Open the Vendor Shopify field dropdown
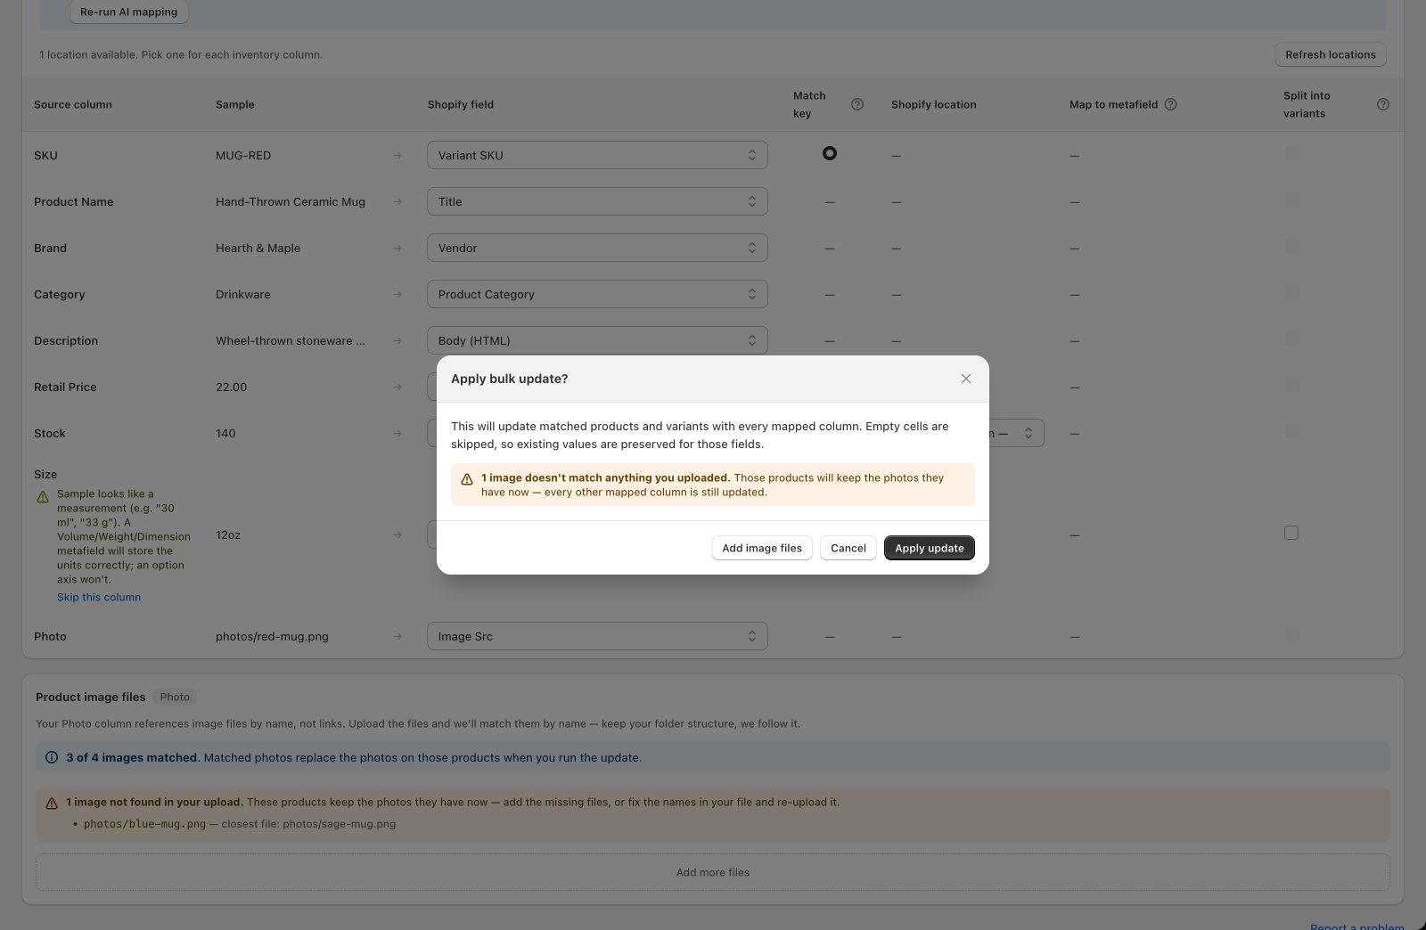This screenshot has width=1426, height=930. coord(597,248)
